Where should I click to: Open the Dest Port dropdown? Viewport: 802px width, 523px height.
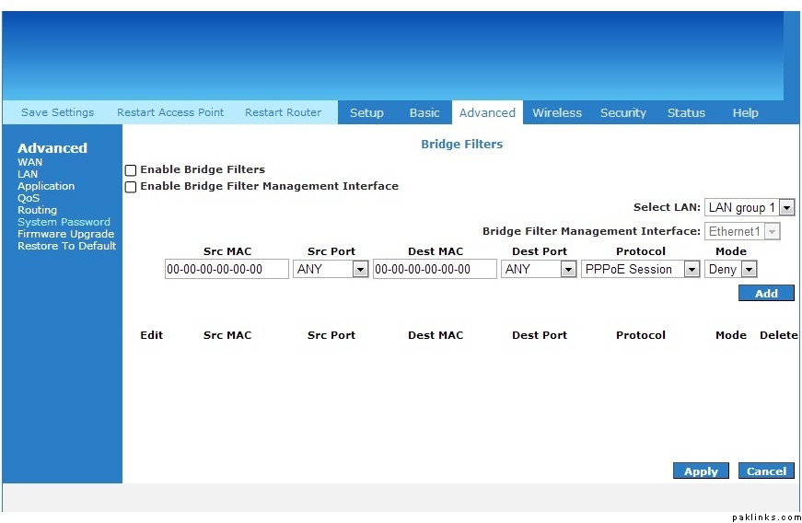[x=539, y=270]
